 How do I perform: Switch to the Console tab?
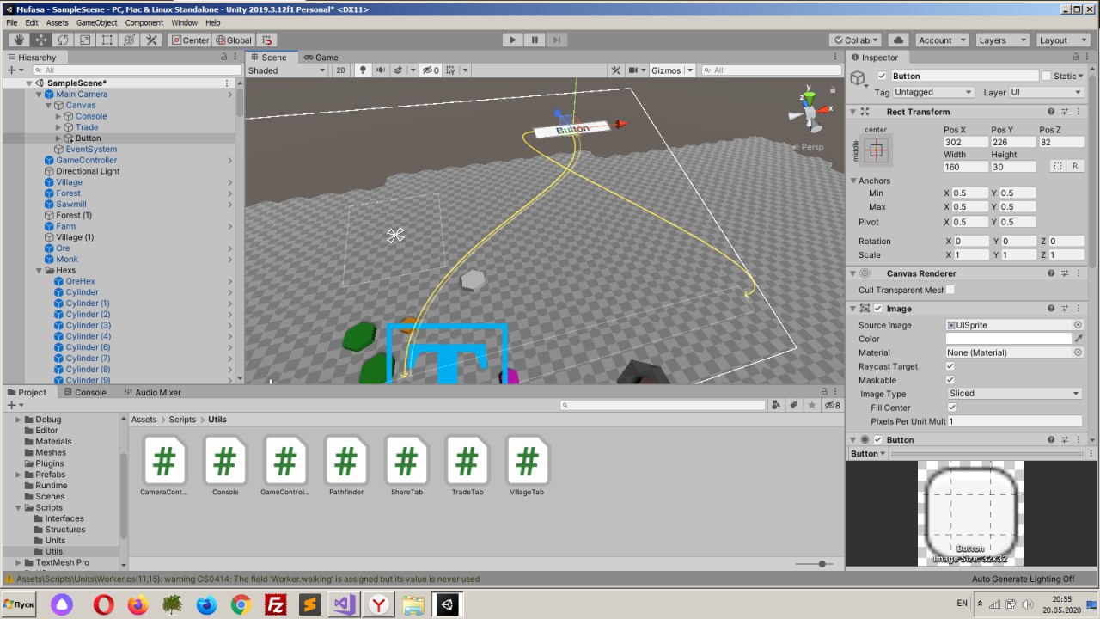pyautogui.click(x=84, y=392)
